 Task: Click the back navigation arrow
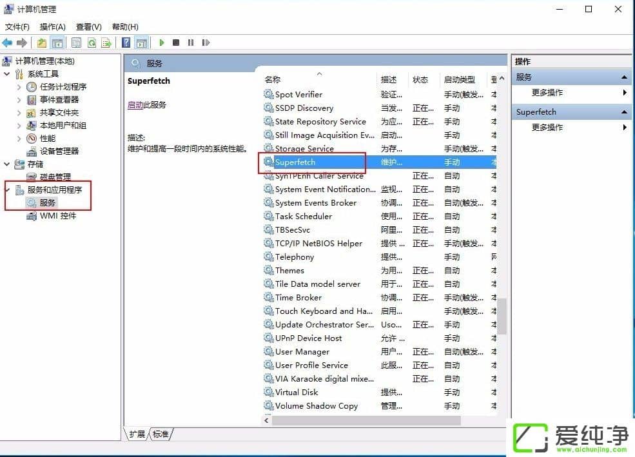8,43
